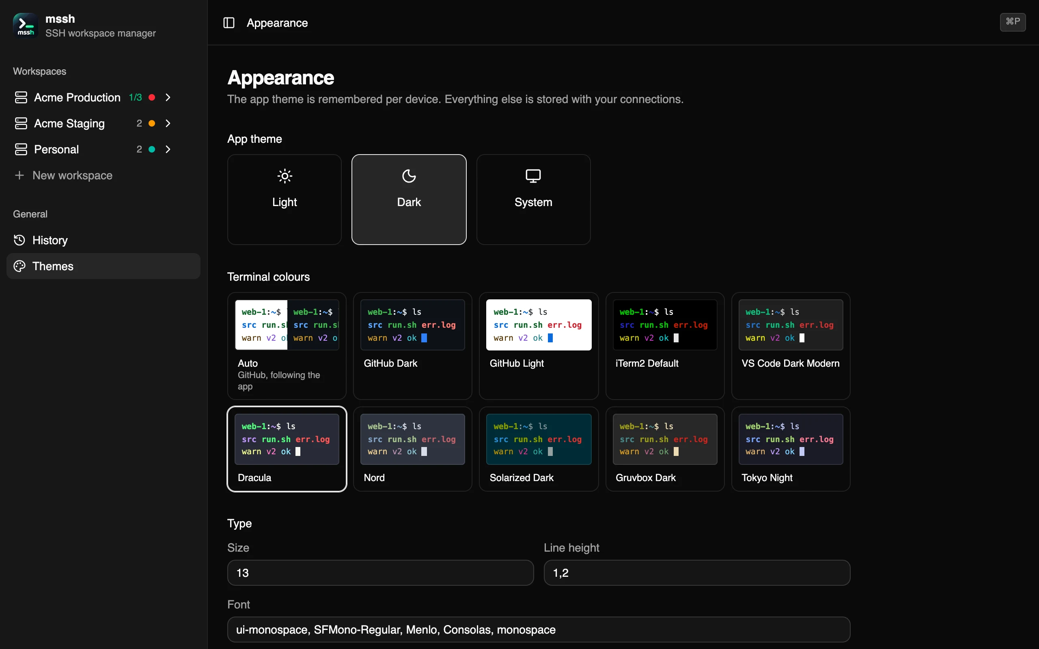
Task: Click the Line height input field
Action: [x=697, y=573]
